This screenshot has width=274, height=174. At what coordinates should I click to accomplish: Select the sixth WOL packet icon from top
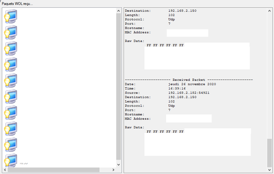tap(11, 96)
